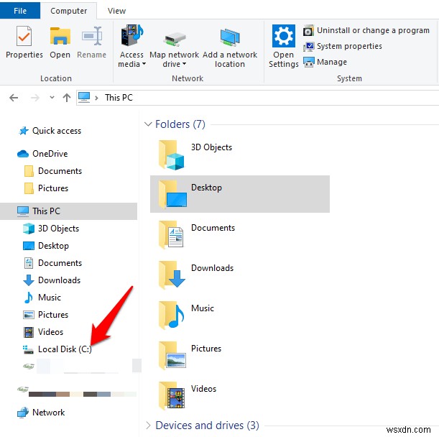Click the Access media icon

click(132, 35)
